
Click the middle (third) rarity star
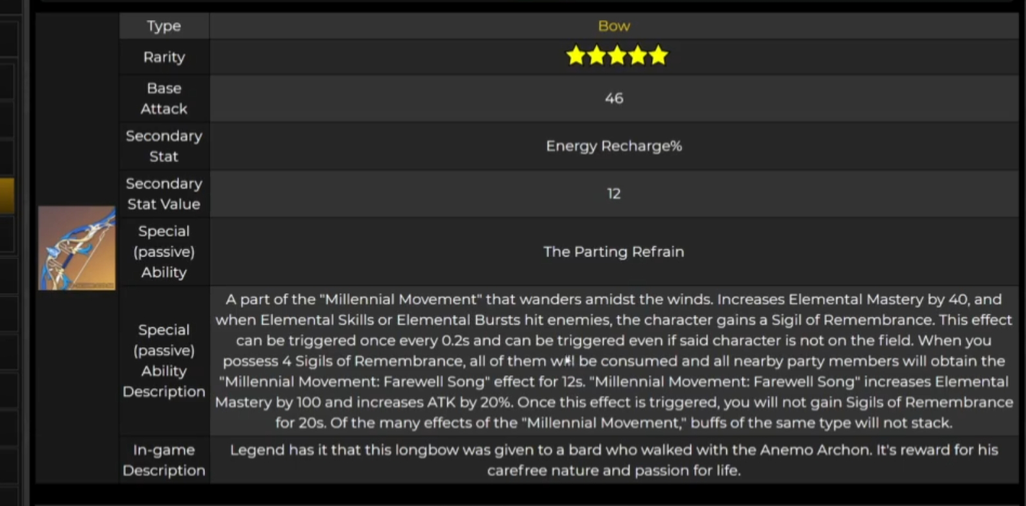617,56
